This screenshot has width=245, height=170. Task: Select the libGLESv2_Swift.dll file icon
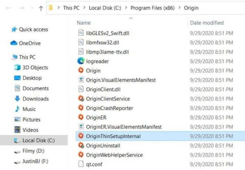click(x=81, y=33)
